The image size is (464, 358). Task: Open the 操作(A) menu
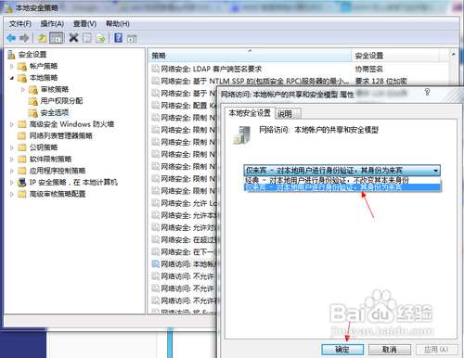(52, 23)
